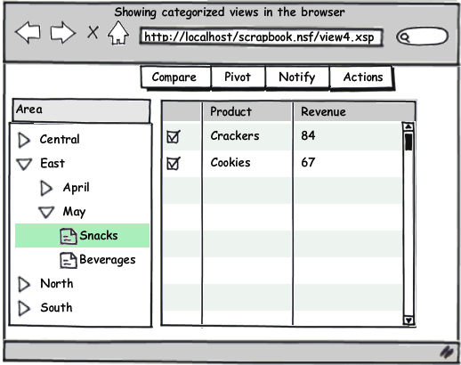
Task: Click the revenue value 67
Action: [308, 162]
